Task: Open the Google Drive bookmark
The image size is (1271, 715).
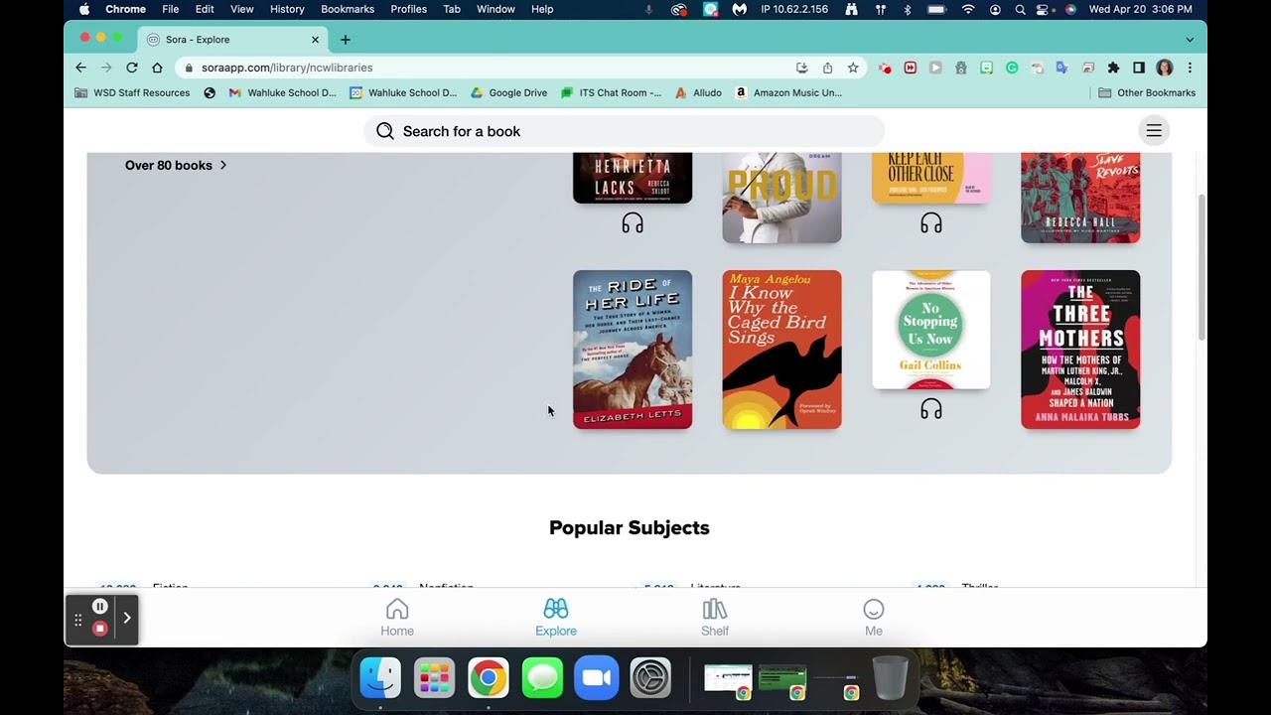Action: 508,92
